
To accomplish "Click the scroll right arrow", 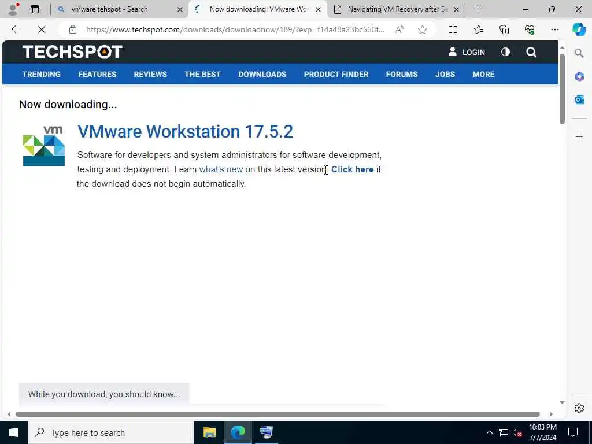I will [551, 414].
